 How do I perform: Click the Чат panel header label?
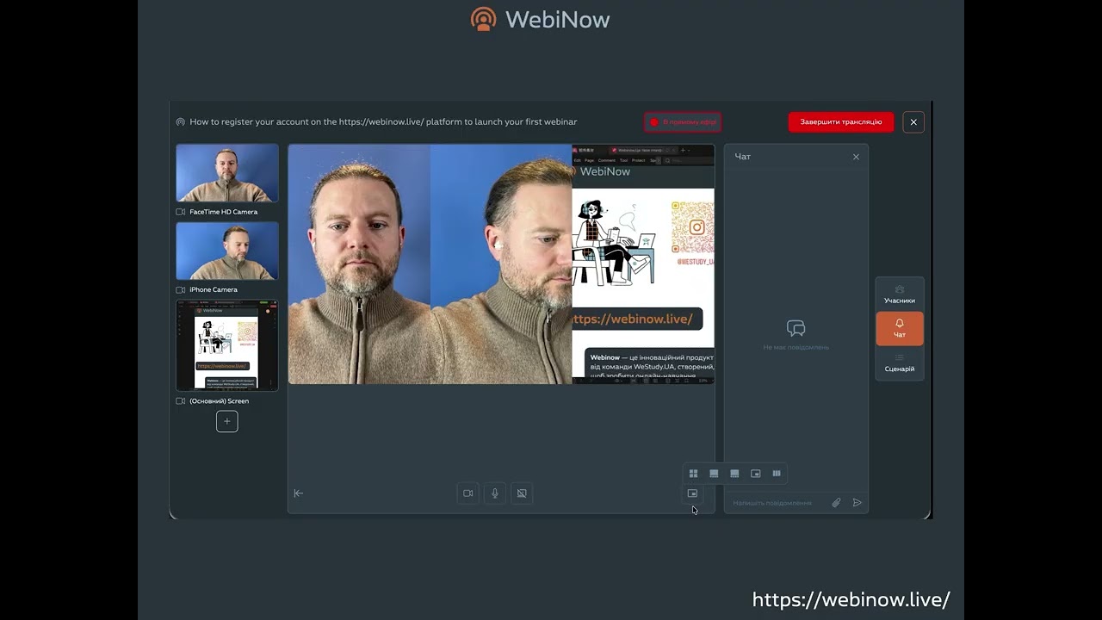pos(743,157)
